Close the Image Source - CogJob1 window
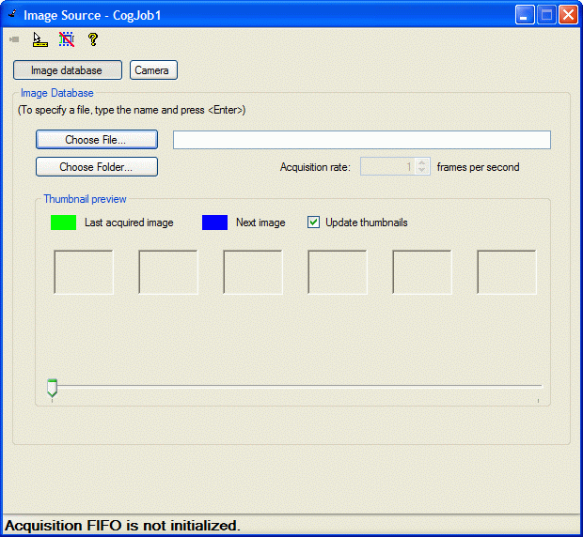Image resolution: width=583 pixels, height=537 pixels. 568,15
